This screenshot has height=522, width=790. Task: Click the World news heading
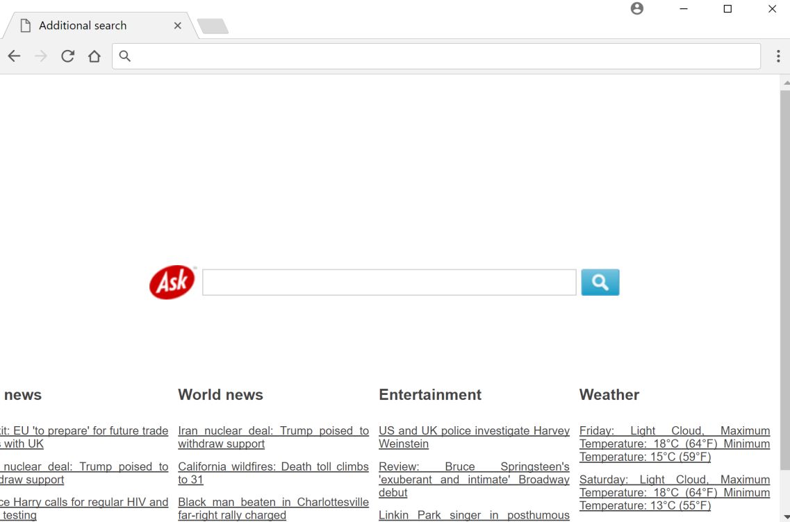[221, 395]
